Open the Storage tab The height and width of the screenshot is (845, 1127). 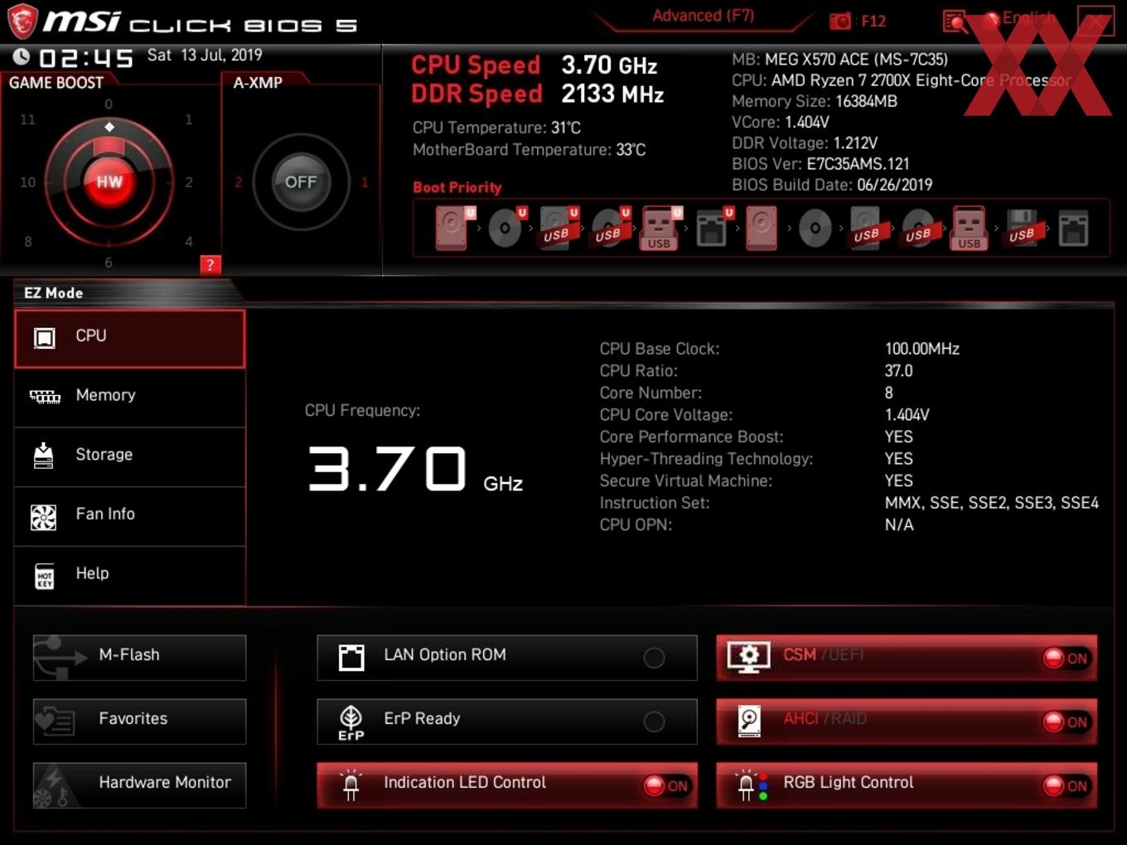130,457
